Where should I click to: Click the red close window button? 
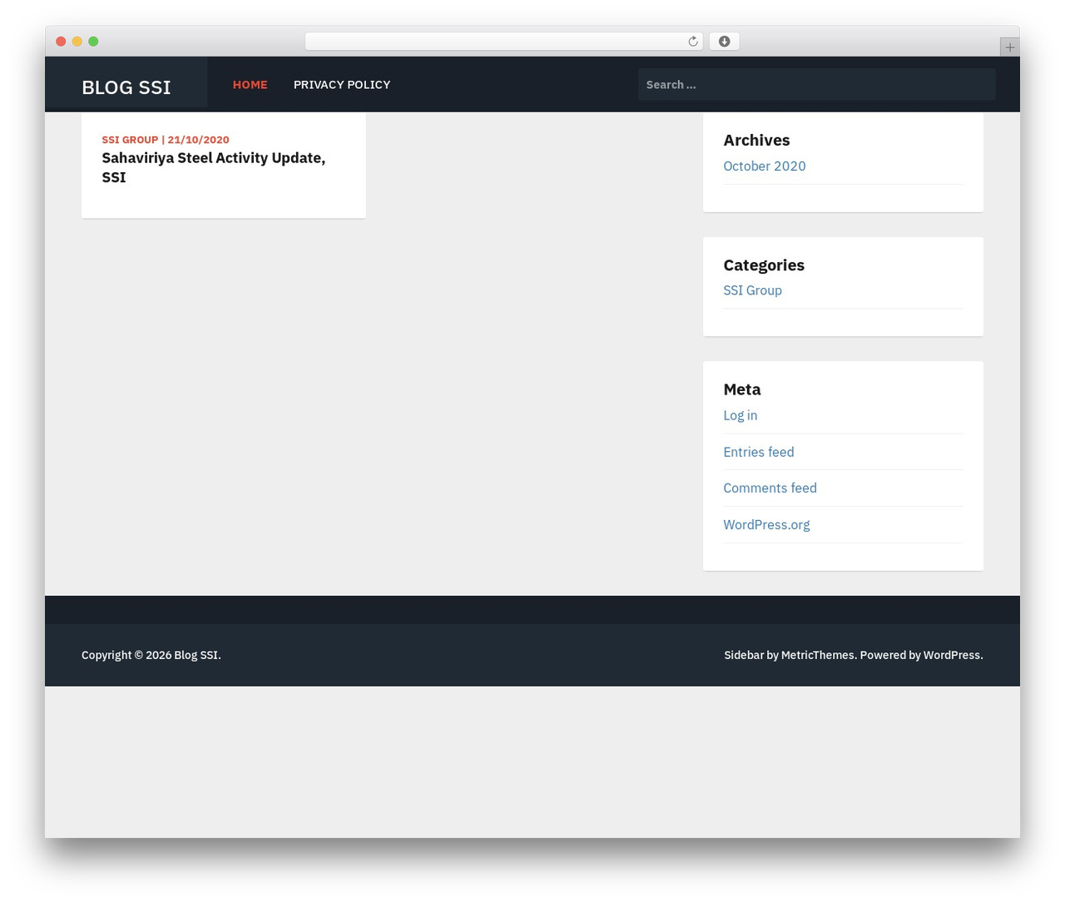61,42
